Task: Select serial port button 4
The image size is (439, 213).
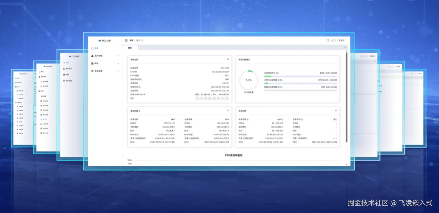Action: click(x=210, y=98)
